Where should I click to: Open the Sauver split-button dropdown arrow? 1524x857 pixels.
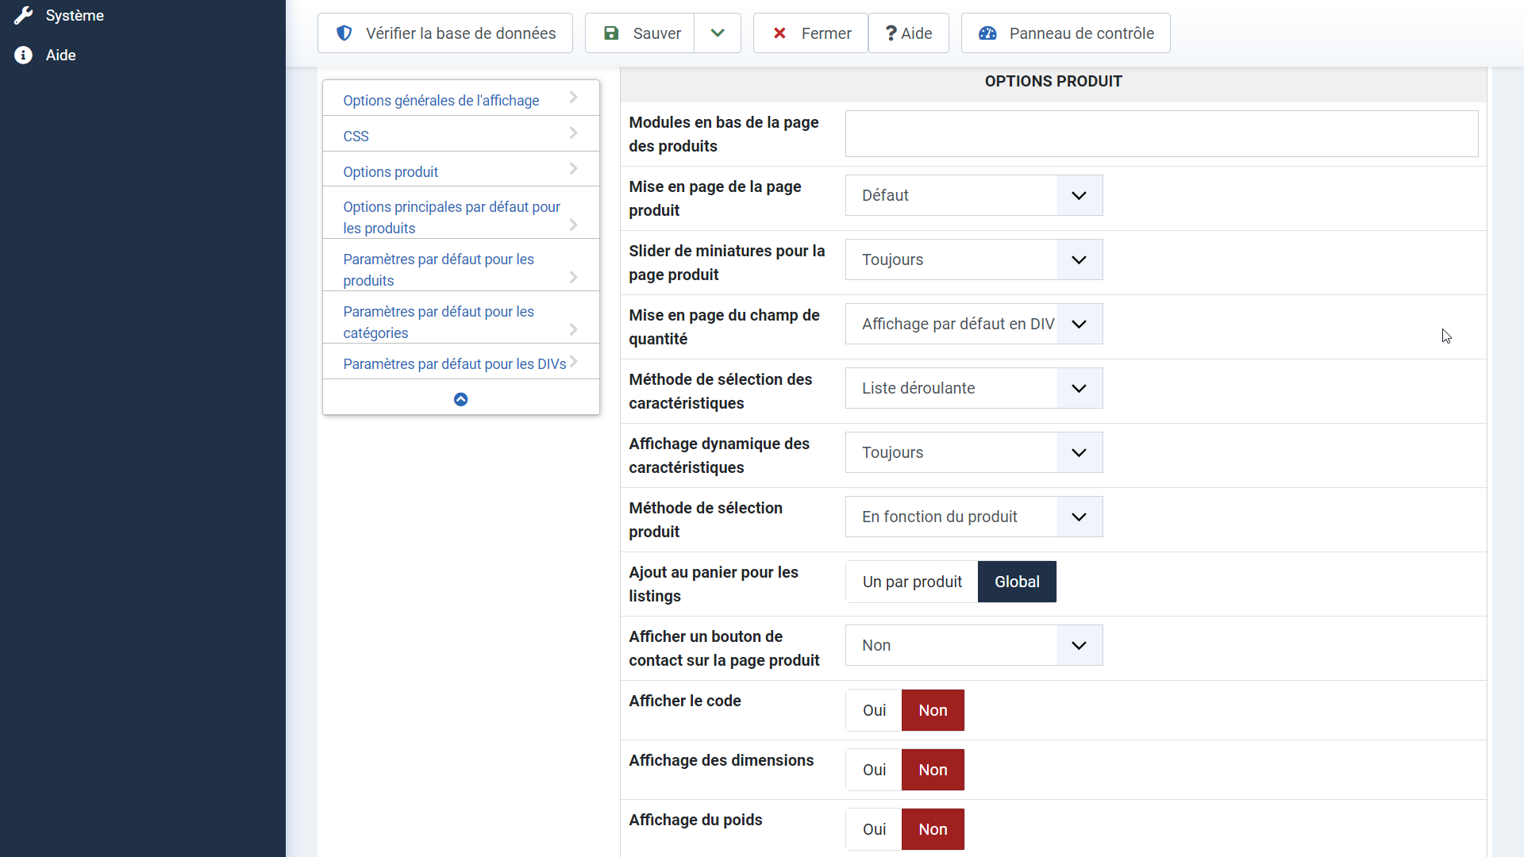coord(718,33)
